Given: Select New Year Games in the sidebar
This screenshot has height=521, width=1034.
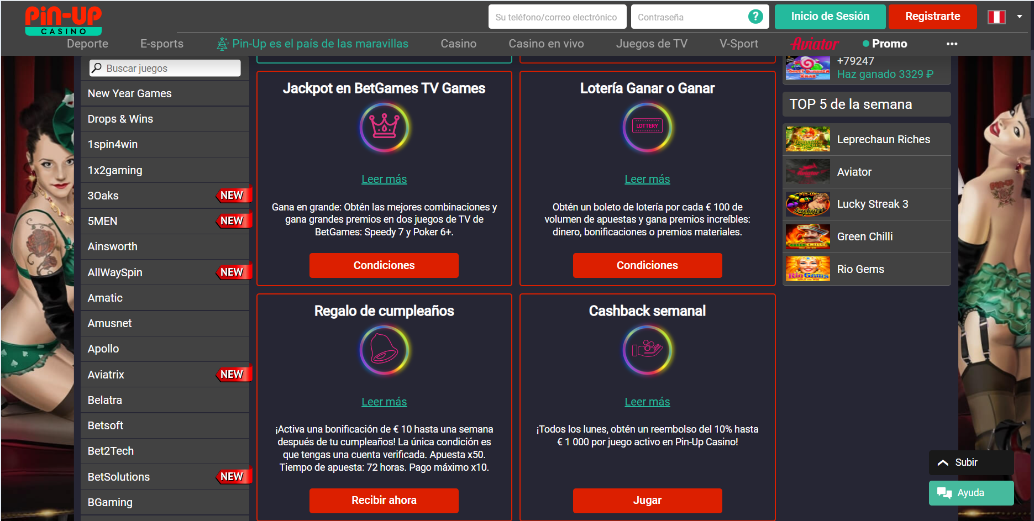Looking at the screenshot, I should point(165,93).
